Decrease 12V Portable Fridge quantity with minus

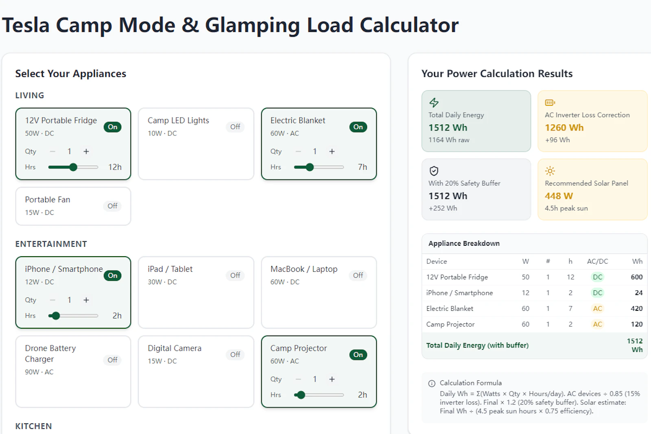pos(52,151)
